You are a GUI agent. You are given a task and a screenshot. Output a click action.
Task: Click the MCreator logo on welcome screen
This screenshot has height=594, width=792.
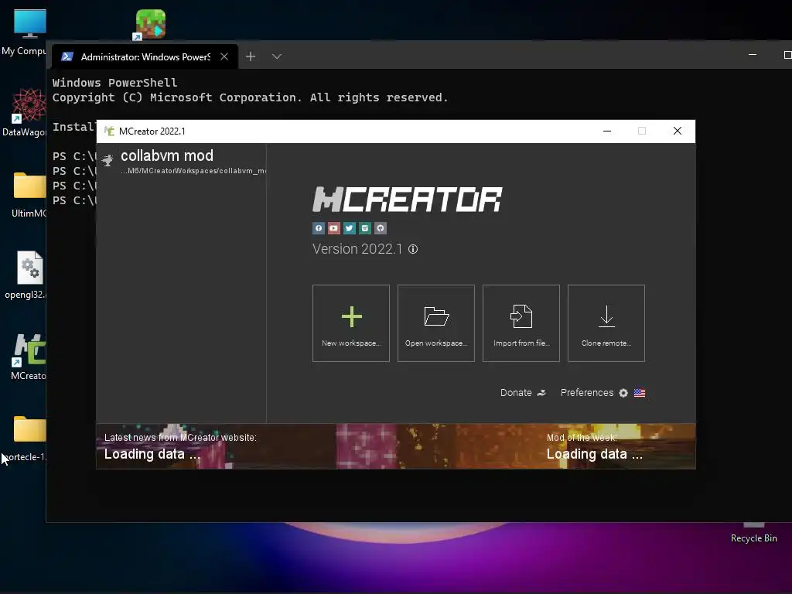(407, 199)
